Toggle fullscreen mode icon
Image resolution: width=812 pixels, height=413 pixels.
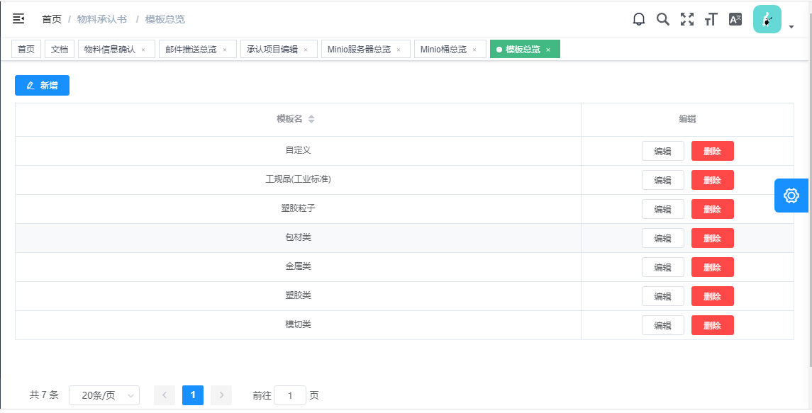click(x=687, y=19)
